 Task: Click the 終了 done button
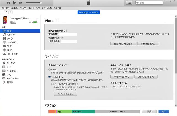(x=164, y=112)
